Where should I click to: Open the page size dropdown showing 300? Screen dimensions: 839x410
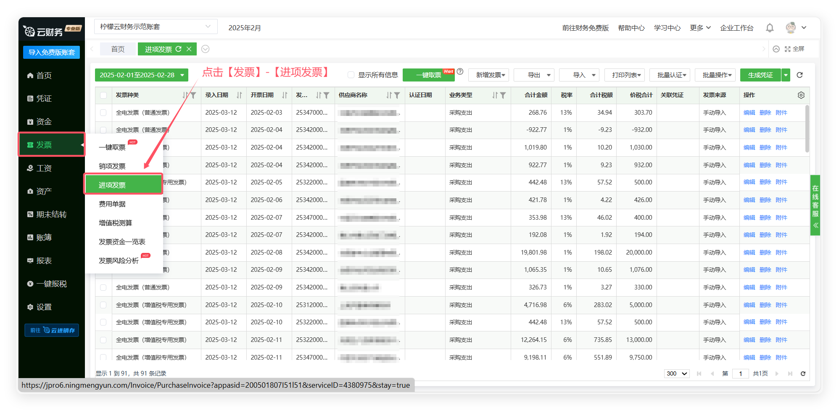676,373
